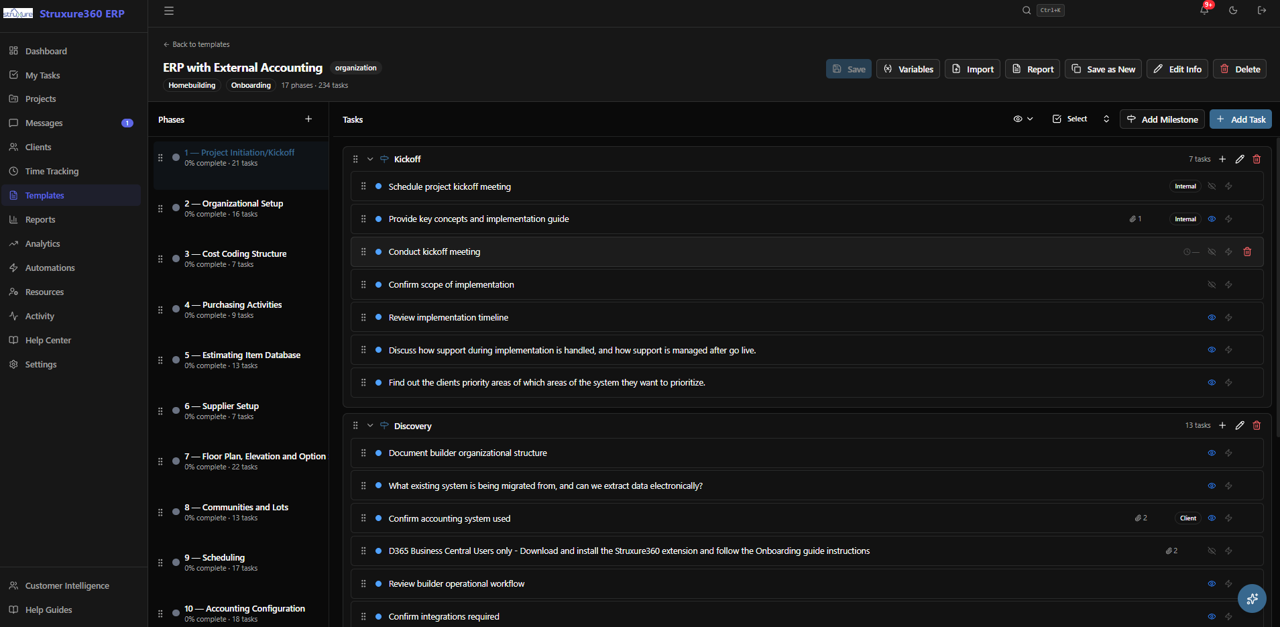Toggle visibility for Find out clients priority task
Viewport: 1280px width, 627px height.
pyautogui.click(x=1212, y=383)
